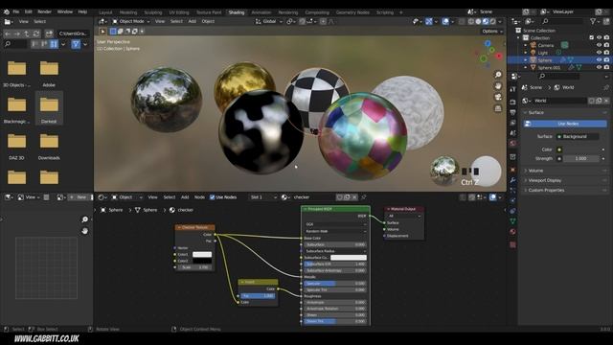This screenshot has height=345, width=613.
Task: Click node editor zoom magnifier icon
Action: (85, 219)
